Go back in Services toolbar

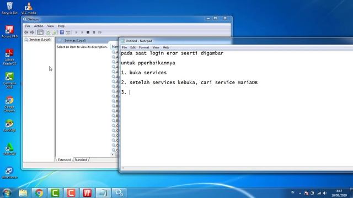coord(26,32)
